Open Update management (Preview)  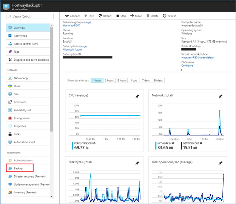tap(28, 184)
